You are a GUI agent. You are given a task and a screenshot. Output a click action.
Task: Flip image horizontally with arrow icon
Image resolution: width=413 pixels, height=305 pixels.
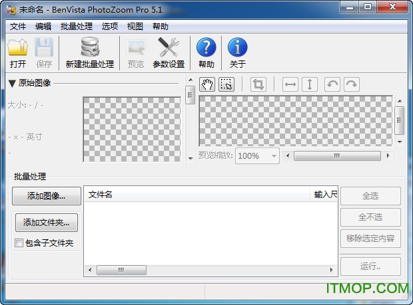(290, 84)
